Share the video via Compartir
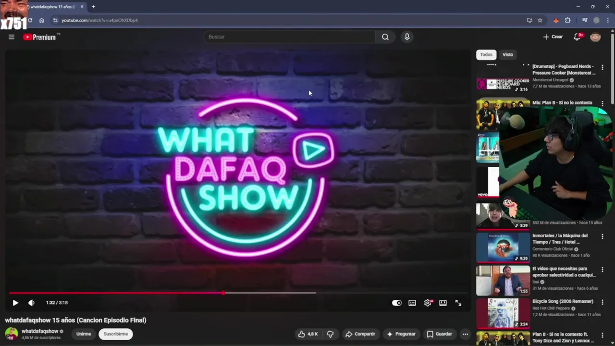 pyautogui.click(x=360, y=334)
